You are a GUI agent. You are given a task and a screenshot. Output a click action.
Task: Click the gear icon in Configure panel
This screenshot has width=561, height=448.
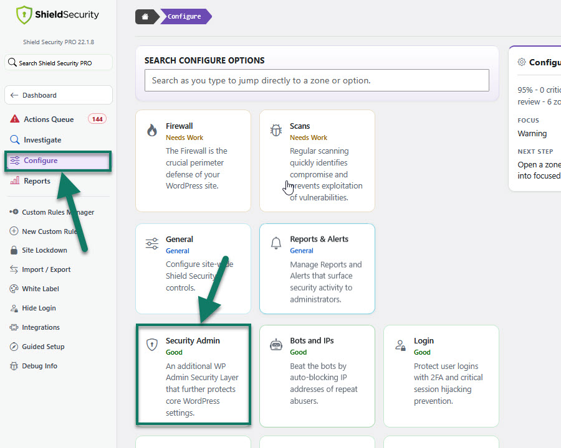(x=522, y=62)
